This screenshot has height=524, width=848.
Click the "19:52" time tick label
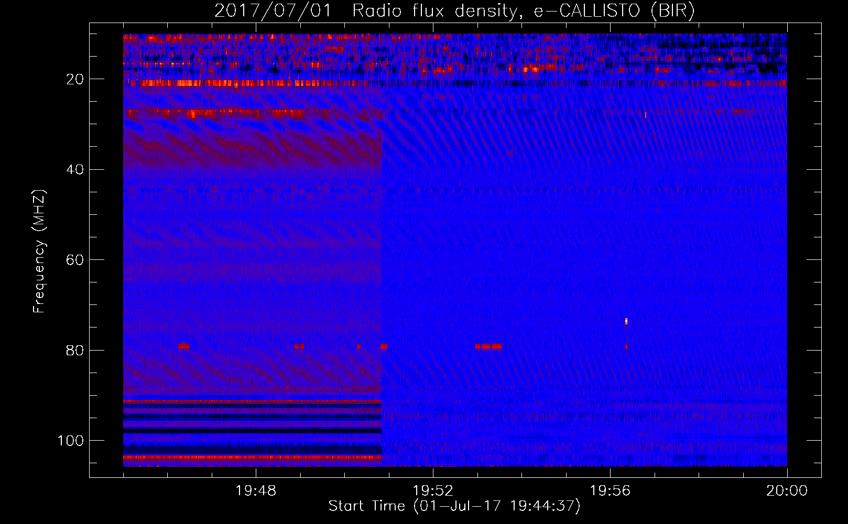(x=433, y=491)
